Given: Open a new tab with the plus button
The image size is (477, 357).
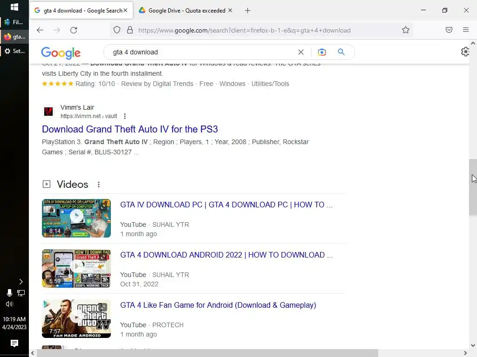Looking at the screenshot, I should point(248,11).
